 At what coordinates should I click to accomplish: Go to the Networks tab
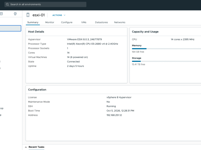[x=120, y=22]
